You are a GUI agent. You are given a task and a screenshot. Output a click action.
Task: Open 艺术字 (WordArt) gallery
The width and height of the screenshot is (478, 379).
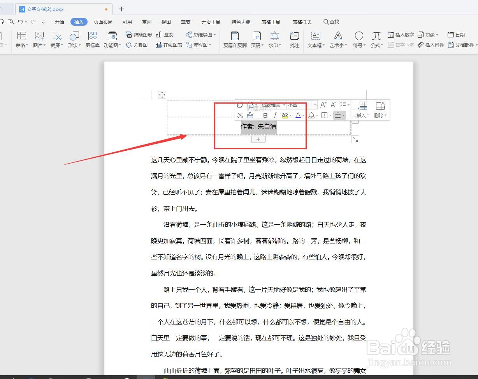coord(338,40)
